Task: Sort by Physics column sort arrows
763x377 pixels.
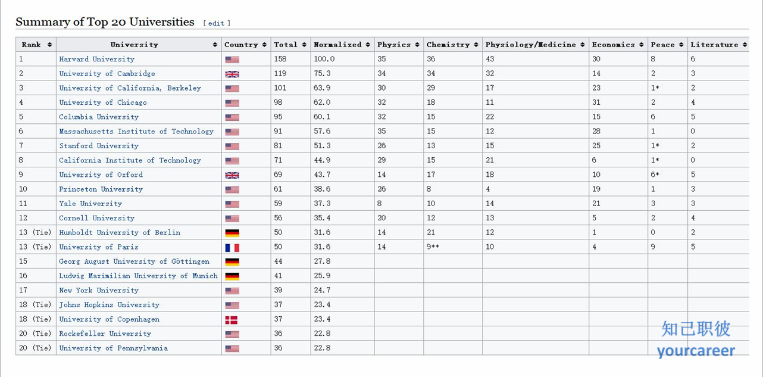Action: 417,45
